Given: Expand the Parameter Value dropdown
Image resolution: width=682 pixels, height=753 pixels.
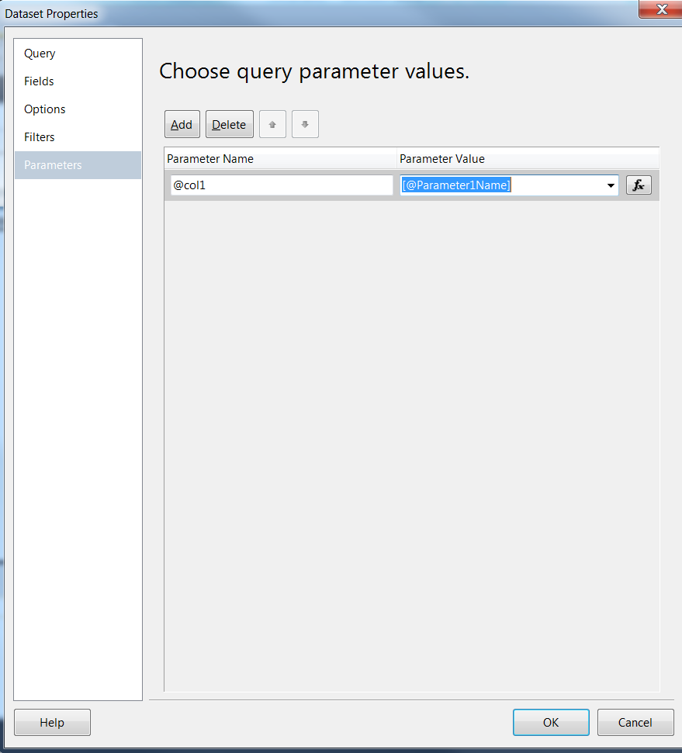Looking at the screenshot, I should [611, 185].
